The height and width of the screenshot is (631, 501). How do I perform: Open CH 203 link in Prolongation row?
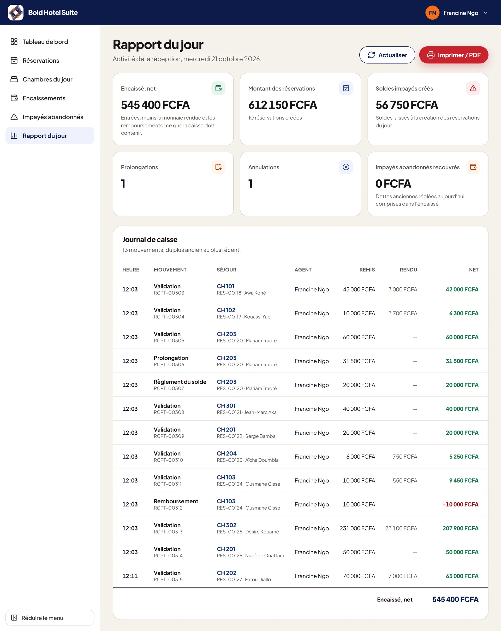226,358
